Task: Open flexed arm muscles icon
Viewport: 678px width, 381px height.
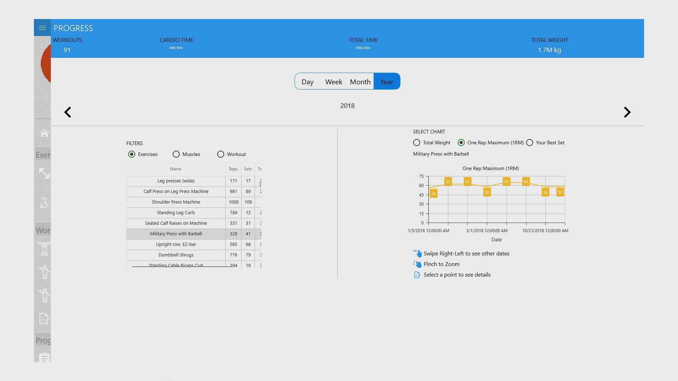Action: pyautogui.click(x=44, y=202)
